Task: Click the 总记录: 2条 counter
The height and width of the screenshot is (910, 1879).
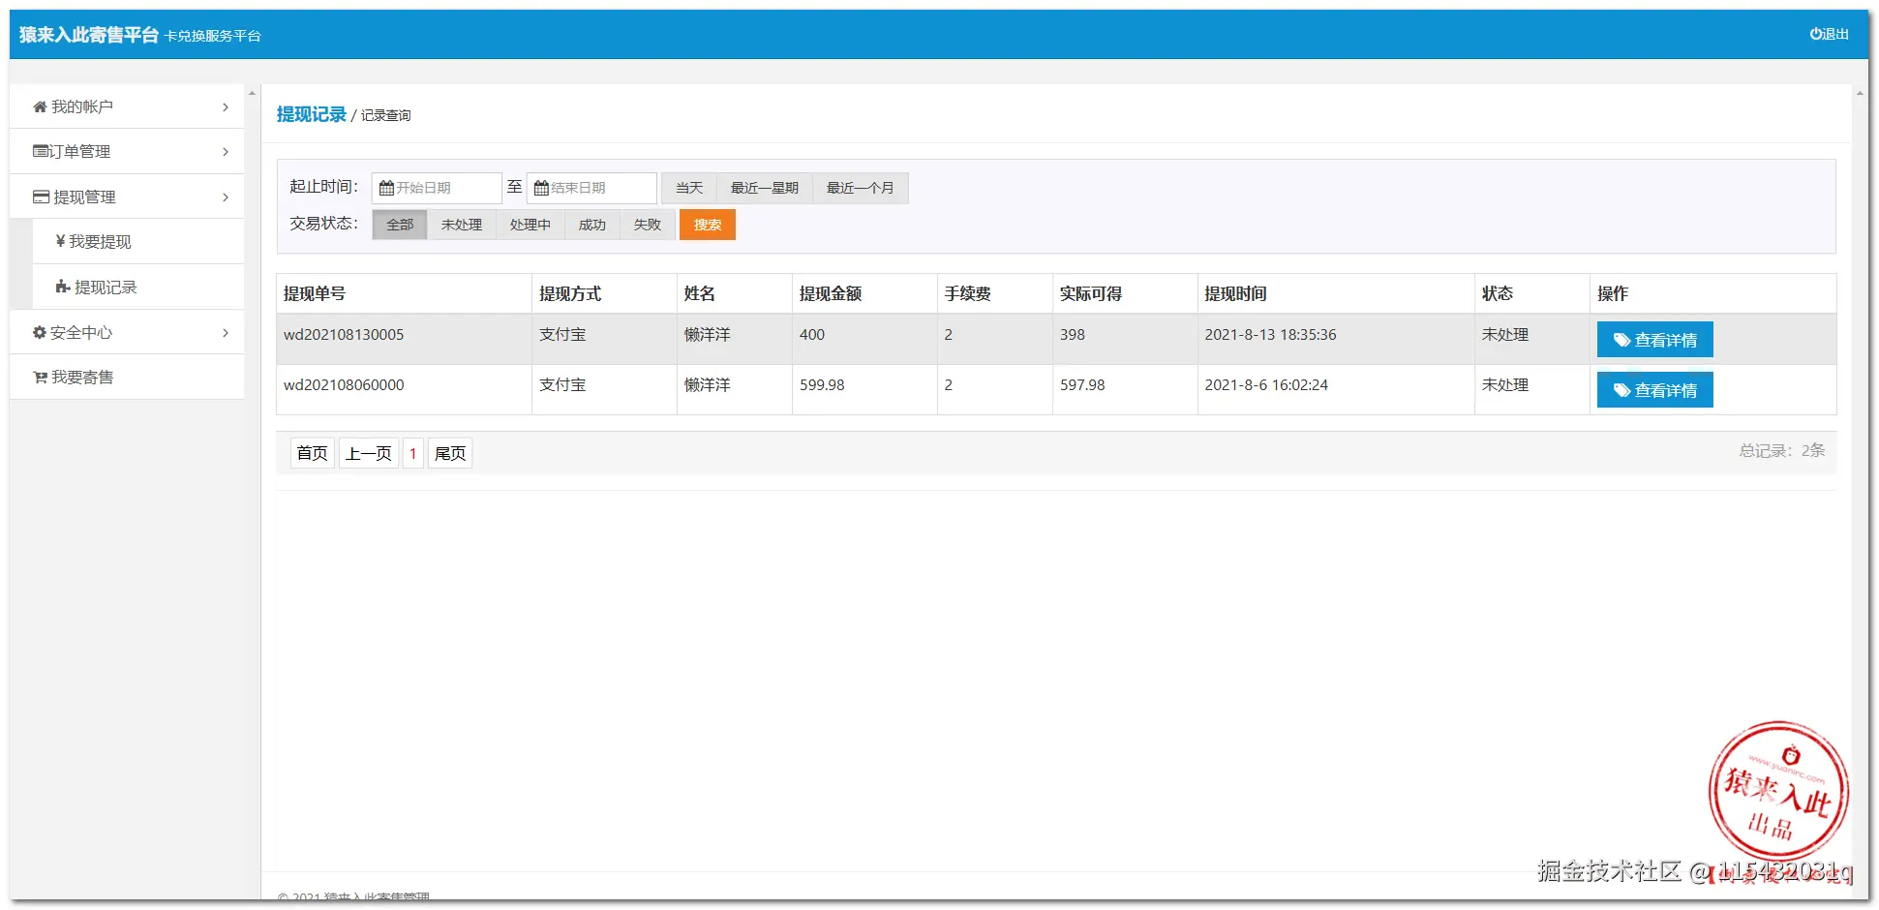Action: click(x=1781, y=450)
